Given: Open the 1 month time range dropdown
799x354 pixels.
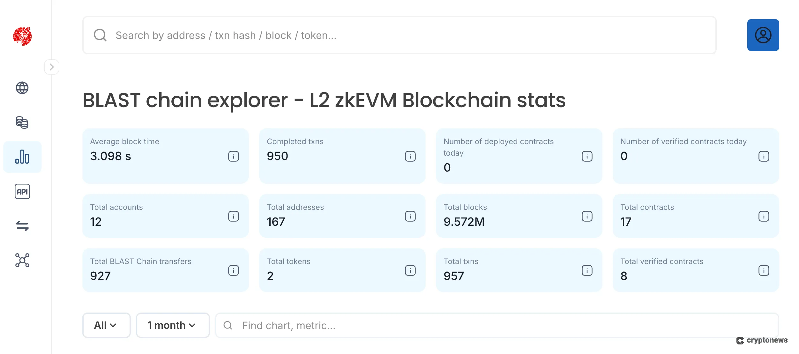Looking at the screenshot, I should coord(172,325).
